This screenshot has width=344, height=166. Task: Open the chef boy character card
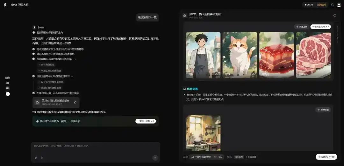[203, 55]
